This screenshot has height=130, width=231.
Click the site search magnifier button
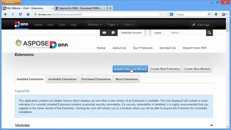[209, 32]
